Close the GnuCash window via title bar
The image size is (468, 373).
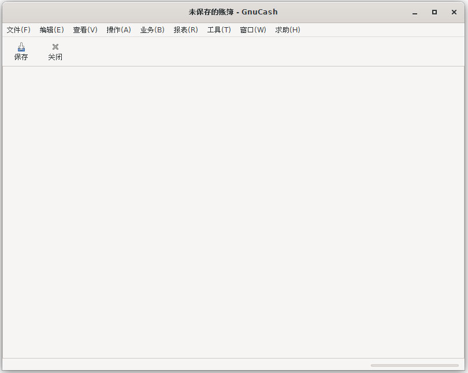click(x=454, y=12)
